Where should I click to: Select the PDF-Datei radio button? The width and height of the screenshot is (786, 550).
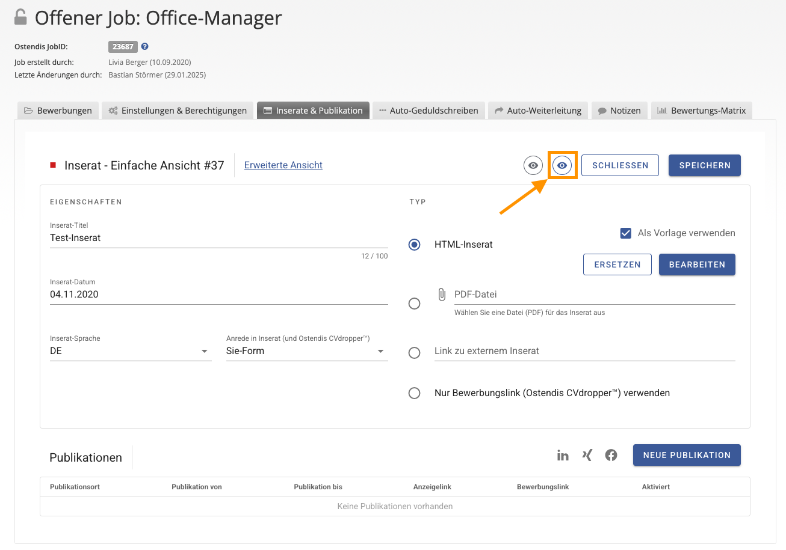414,304
